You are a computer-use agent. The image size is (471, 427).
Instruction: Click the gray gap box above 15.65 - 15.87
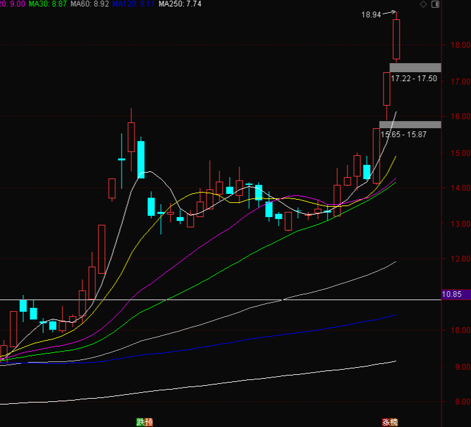click(410, 125)
